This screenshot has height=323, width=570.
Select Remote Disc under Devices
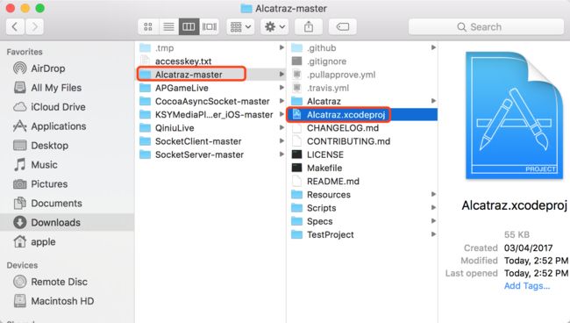pyautogui.click(x=50, y=282)
